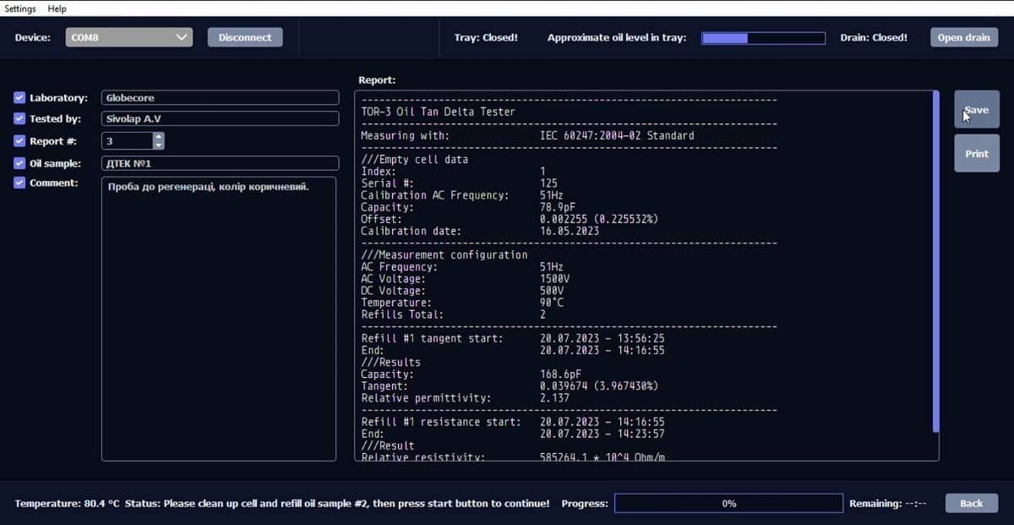
Task: Toggle the Tested by checkbox
Action: pos(20,119)
